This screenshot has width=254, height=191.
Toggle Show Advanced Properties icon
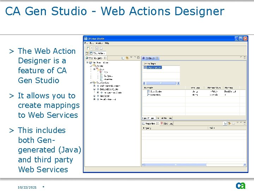(229, 123)
